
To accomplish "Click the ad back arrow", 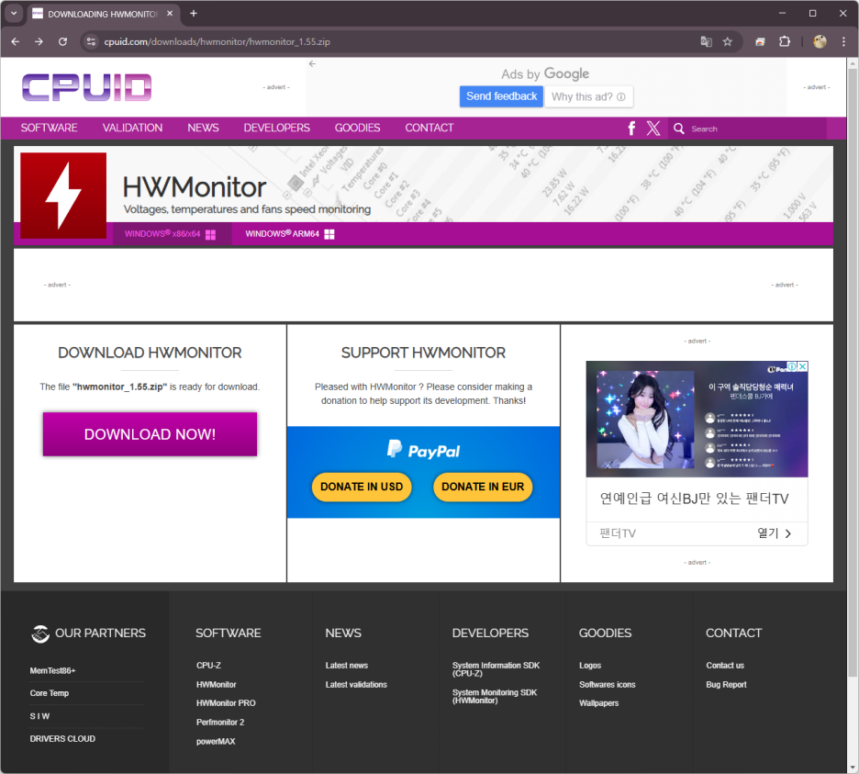I will pos(312,63).
